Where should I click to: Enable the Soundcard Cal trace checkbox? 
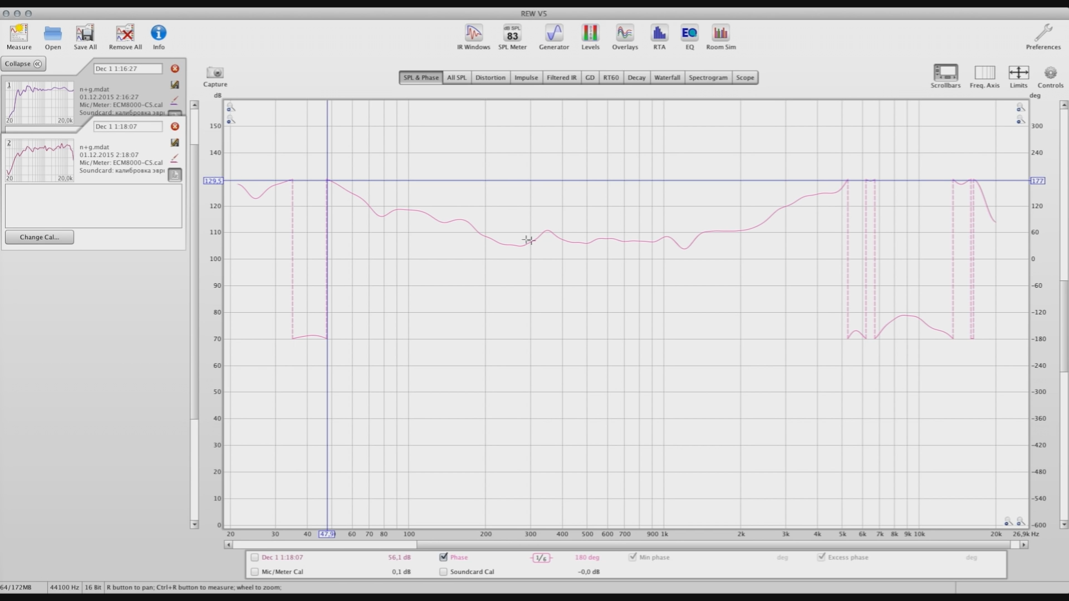pos(444,572)
